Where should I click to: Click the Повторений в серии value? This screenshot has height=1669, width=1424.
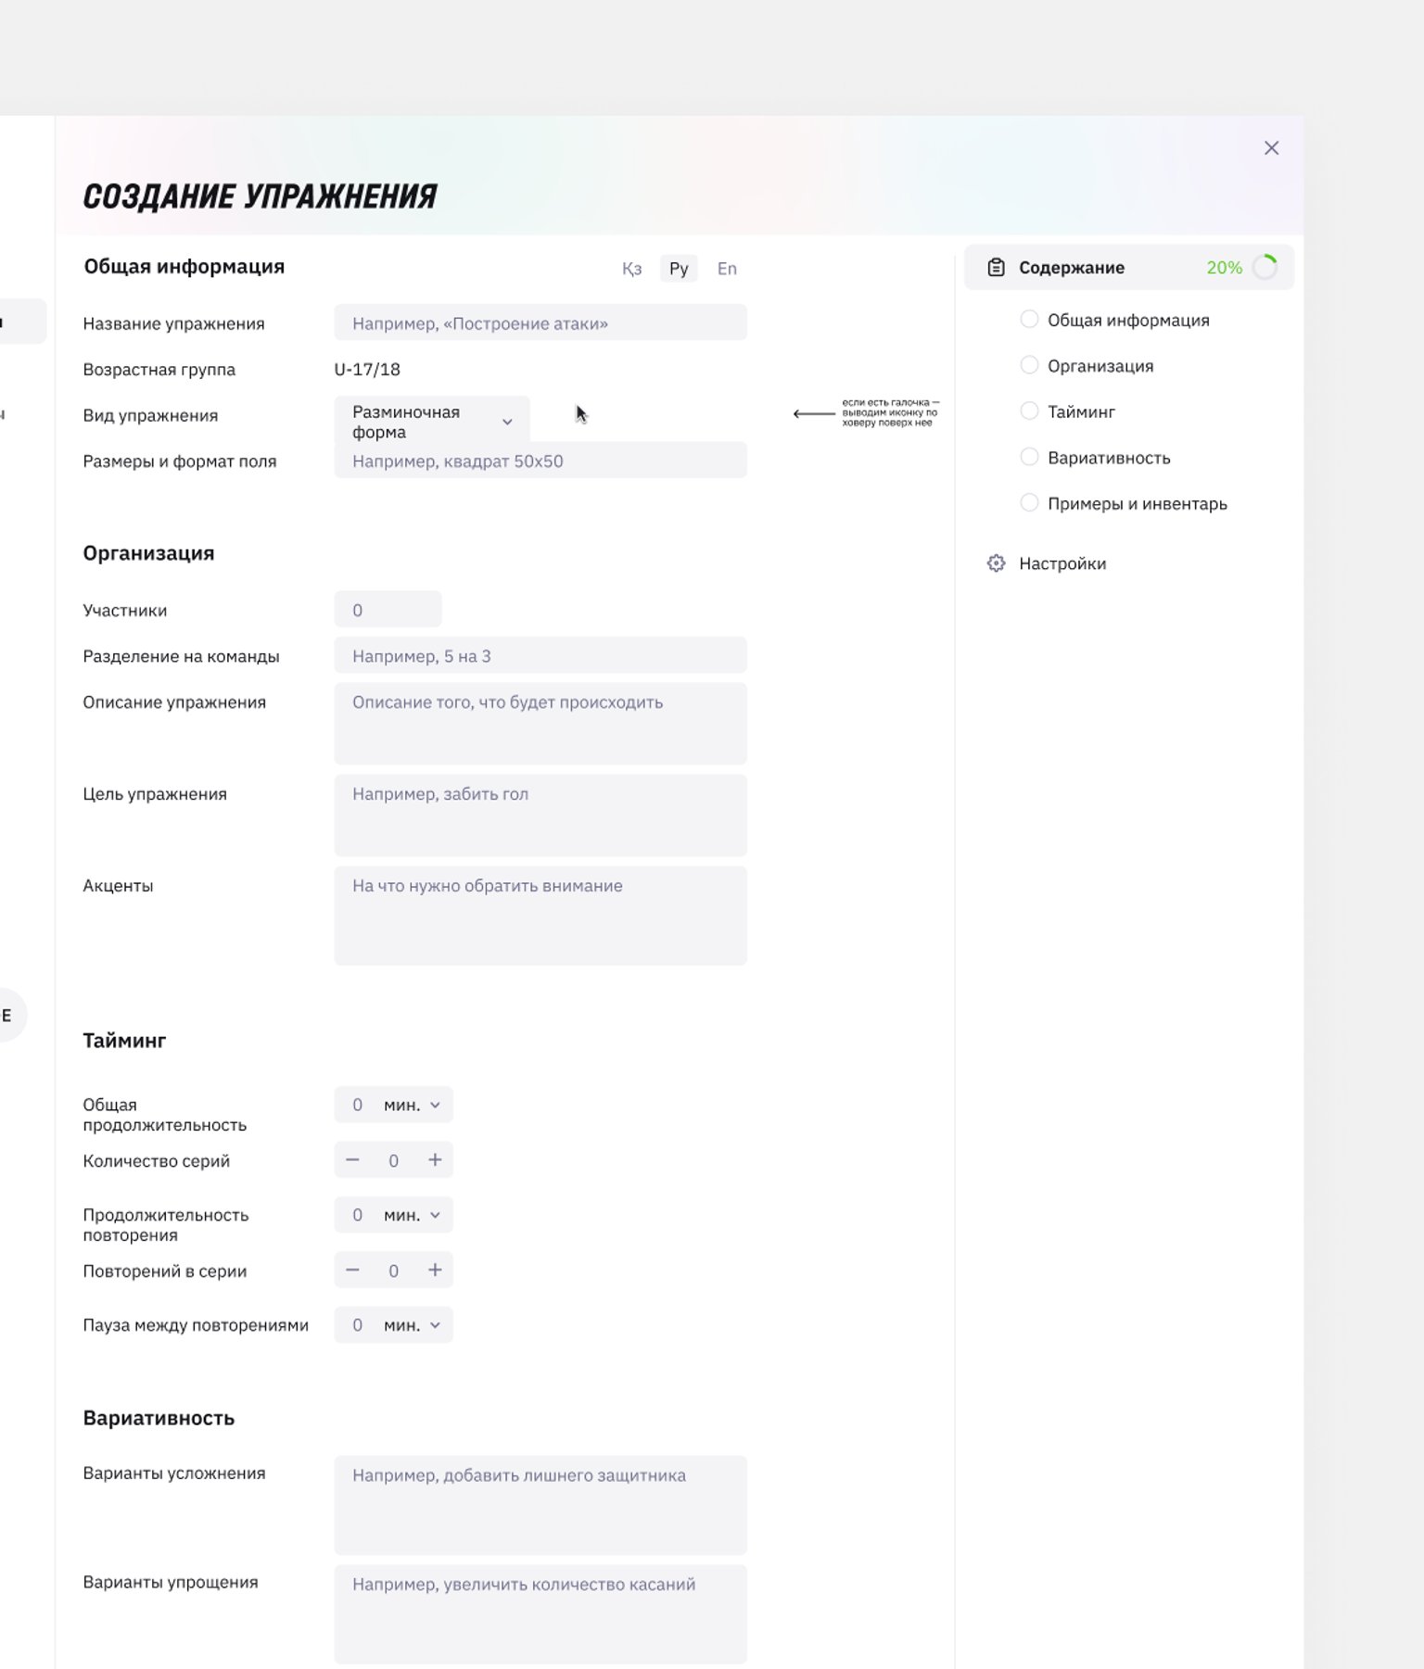(x=393, y=1271)
